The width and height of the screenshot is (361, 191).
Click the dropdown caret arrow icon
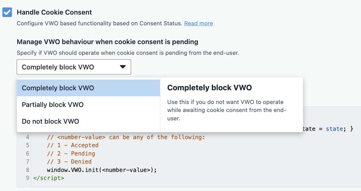pyautogui.click(x=122, y=67)
